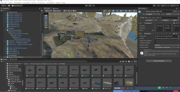Open the Asset Store button

point(17,5)
